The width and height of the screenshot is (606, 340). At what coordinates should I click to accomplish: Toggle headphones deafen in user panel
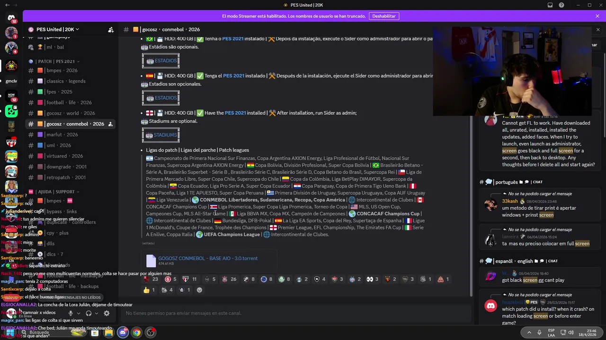[89, 313]
